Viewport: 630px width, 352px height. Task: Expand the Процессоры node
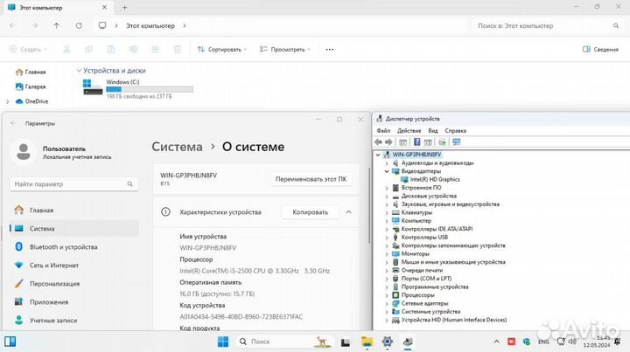(x=387, y=295)
